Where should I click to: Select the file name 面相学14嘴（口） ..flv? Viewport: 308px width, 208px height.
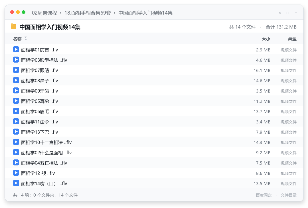coord(44,183)
